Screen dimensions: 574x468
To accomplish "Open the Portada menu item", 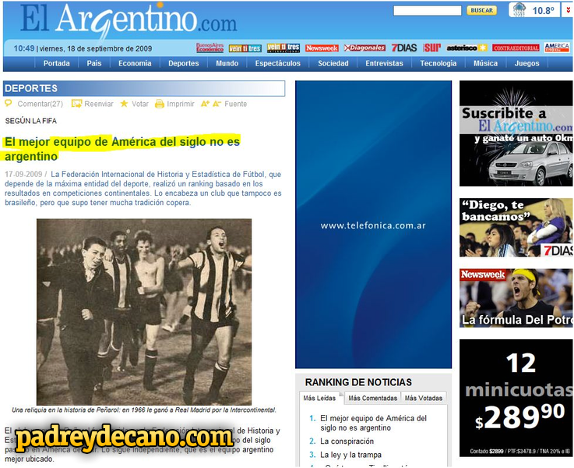I will point(56,63).
